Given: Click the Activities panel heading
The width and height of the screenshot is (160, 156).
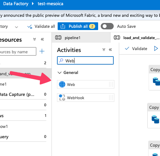Looking at the screenshot, I should (69, 50).
